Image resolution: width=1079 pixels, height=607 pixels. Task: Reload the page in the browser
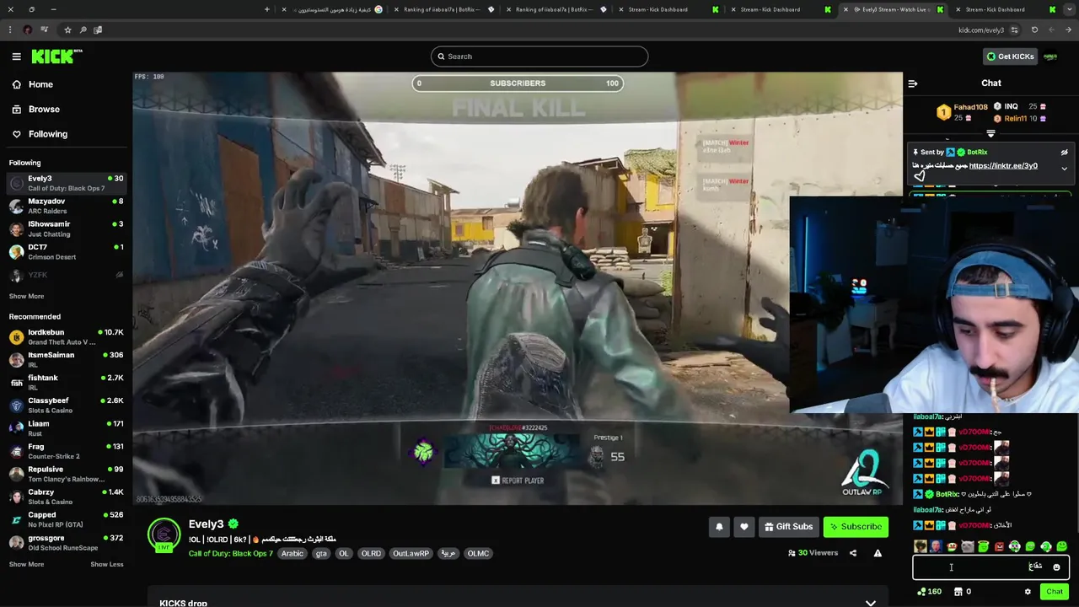pos(1034,30)
